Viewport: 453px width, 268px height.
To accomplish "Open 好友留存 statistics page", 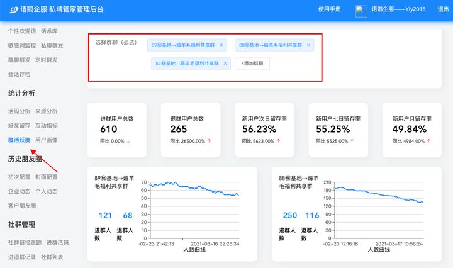I will coord(19,125).
